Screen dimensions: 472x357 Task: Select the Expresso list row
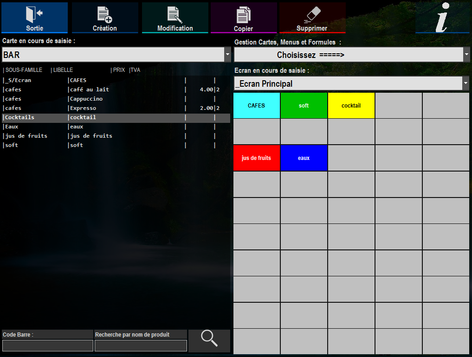(116, 108)
